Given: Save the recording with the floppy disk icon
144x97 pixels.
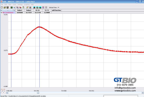Looking at the screenshot, I should click(8, 7).
